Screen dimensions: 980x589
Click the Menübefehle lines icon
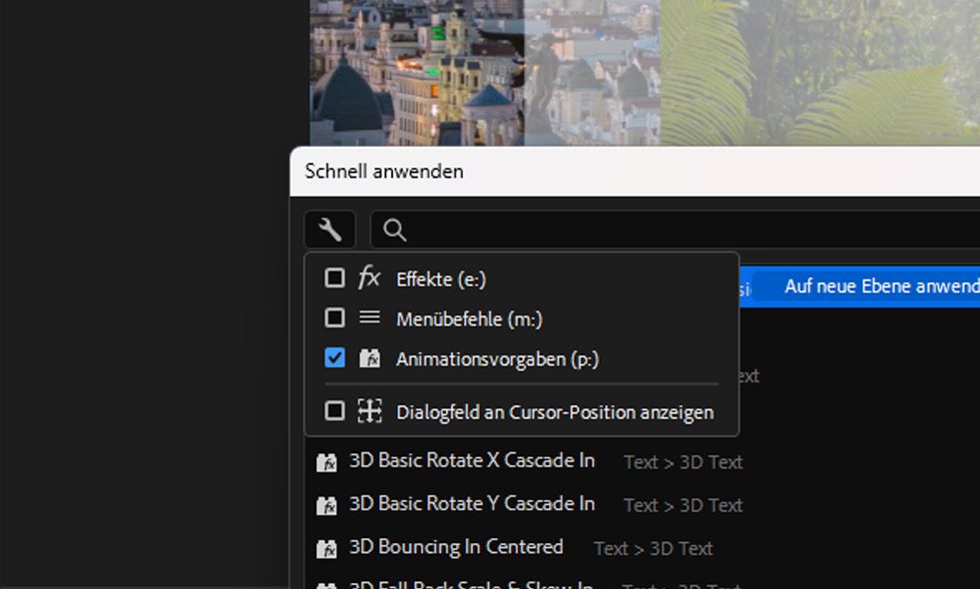[369, 317]
